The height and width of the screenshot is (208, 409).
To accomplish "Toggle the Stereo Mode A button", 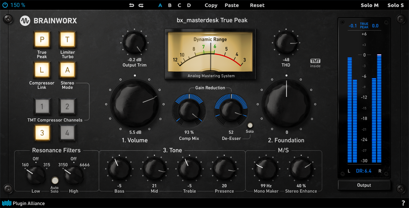I will point(67,70).
